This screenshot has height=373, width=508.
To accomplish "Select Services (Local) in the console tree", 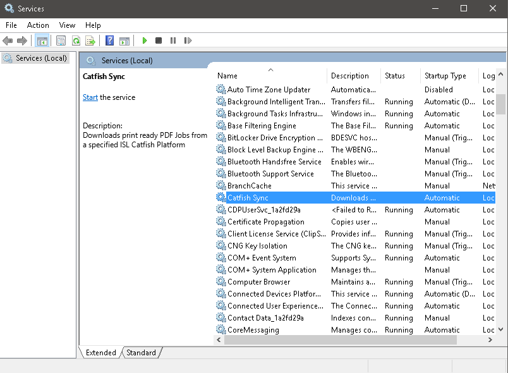I will coord(41,58).
